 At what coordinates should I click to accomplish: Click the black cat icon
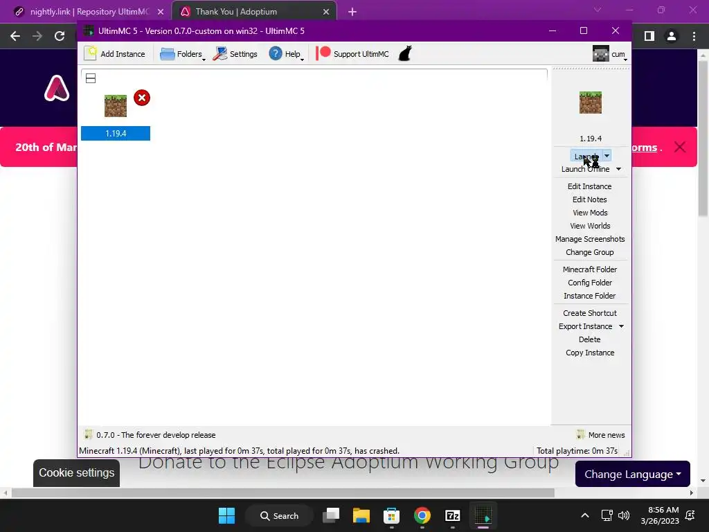[x=405, y=53]
